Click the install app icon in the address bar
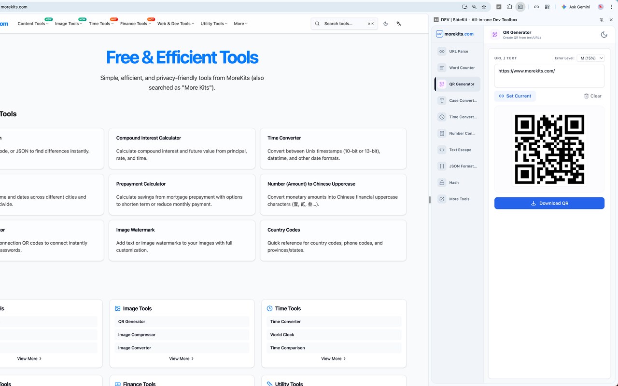Image resolution: width=618 pixels, height=386 pixels. coord(464,7)
